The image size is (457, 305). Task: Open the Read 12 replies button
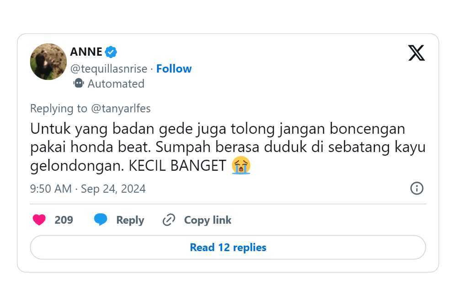[x=228, y=247]
